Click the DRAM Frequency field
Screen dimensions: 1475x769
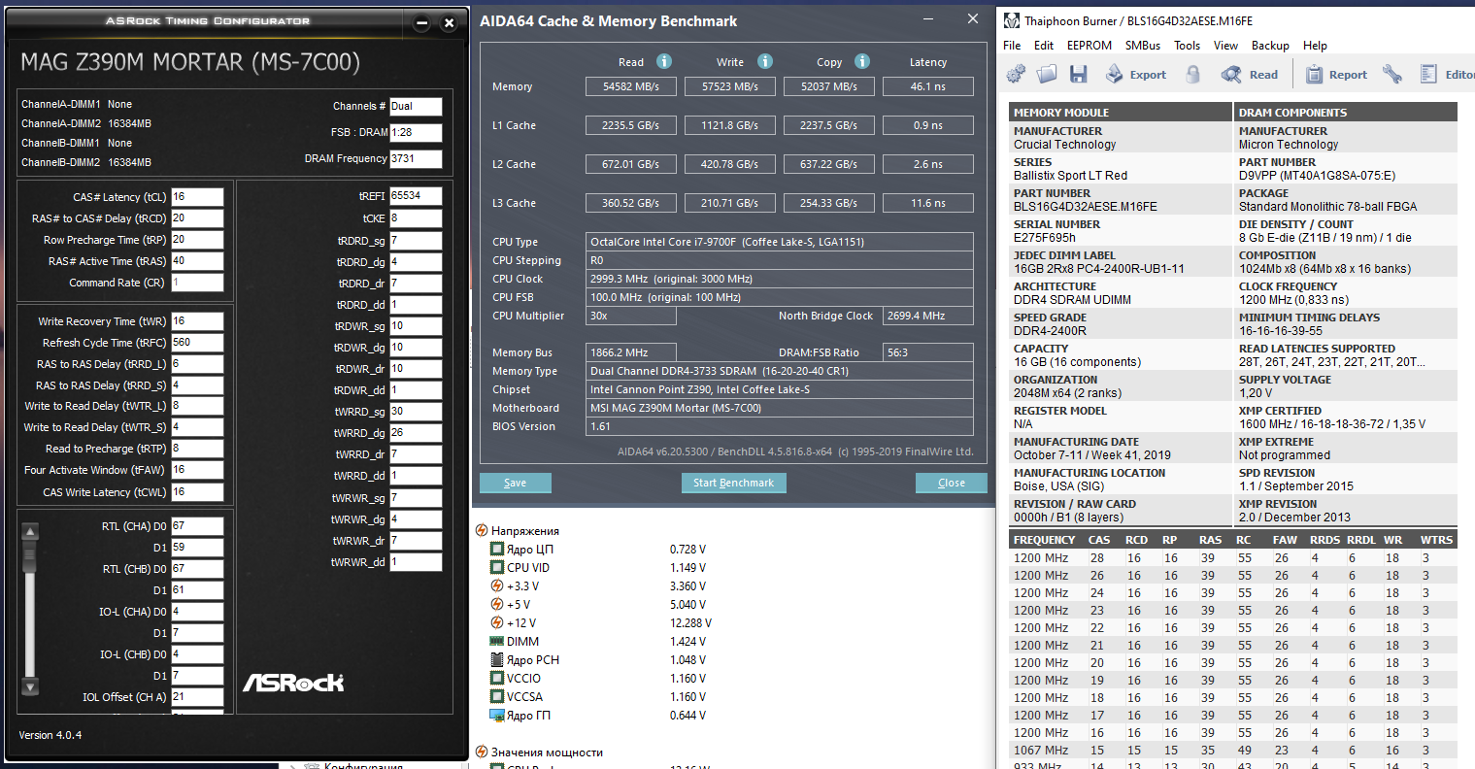416,158
